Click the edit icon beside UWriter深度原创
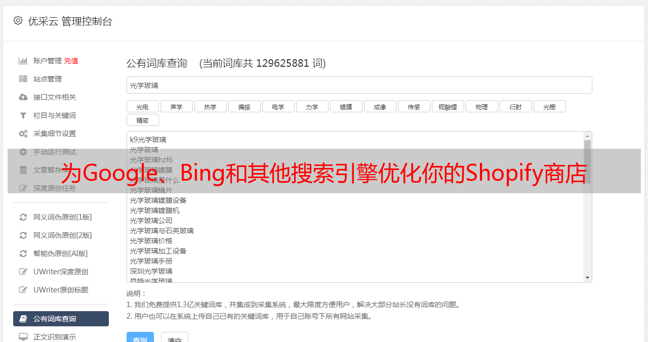The width and height of the screenshot is (648, 342). coord(23,272)
